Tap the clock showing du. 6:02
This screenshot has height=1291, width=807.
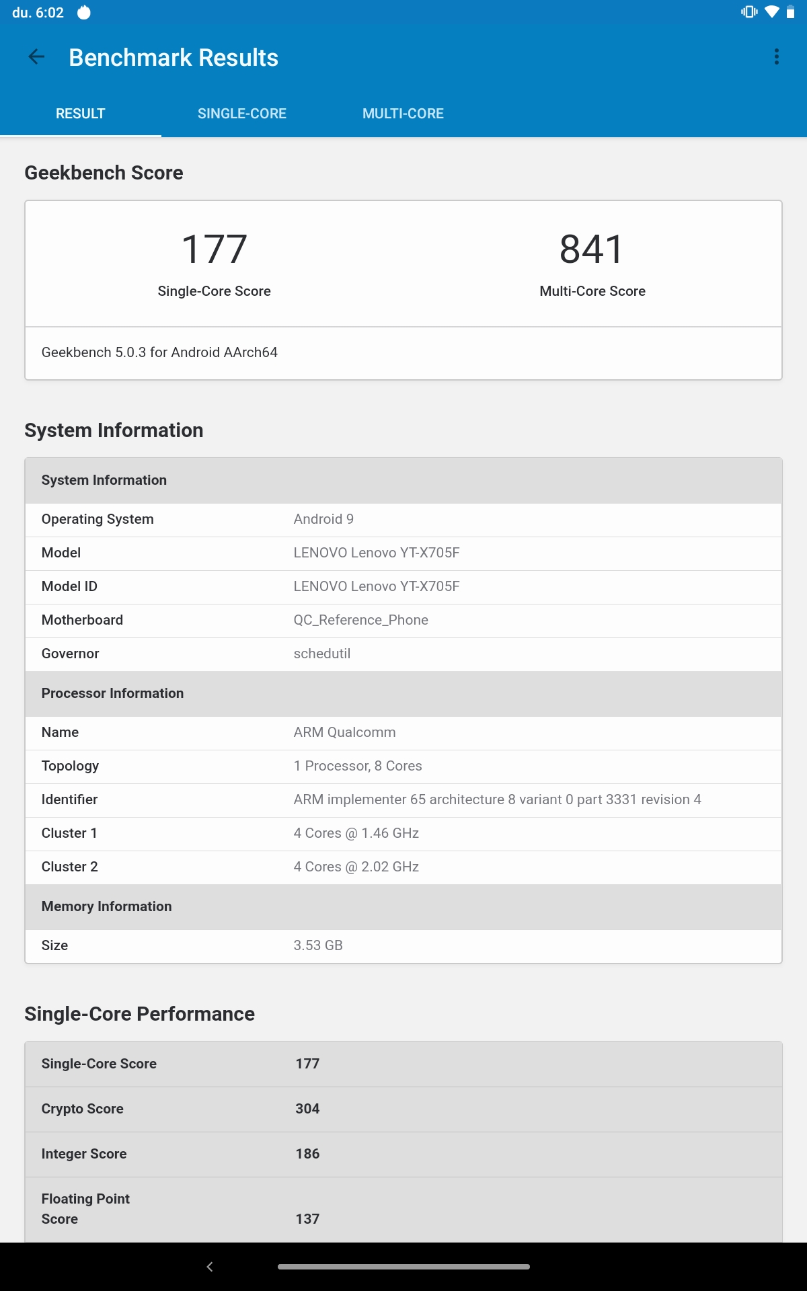point(38,13)
